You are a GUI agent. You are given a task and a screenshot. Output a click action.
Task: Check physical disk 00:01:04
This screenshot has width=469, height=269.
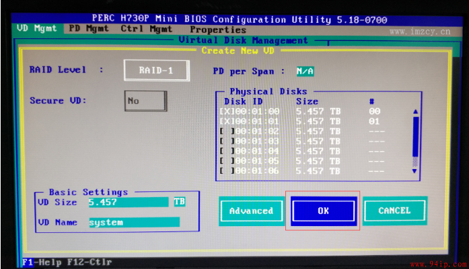[x=227, y=151]
